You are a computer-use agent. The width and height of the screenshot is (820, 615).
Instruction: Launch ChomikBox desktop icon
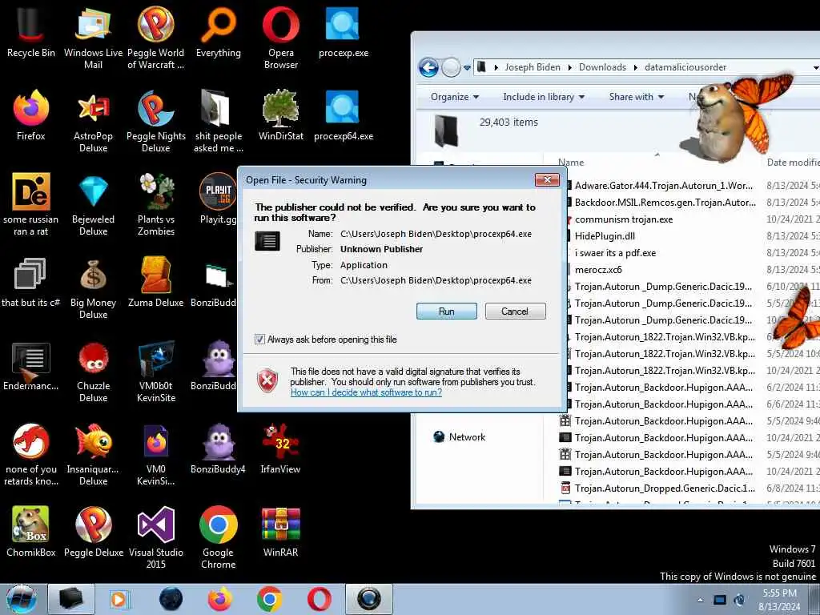pyautogui.click(x=31, y=532)
